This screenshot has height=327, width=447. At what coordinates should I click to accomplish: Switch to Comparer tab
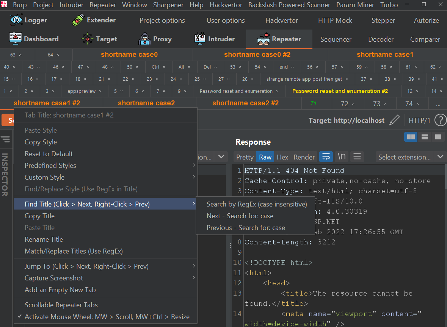(425, 39)
